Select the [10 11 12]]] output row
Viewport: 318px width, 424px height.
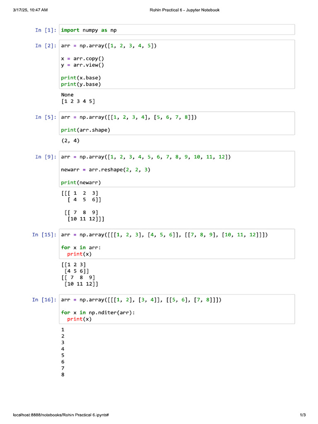(86, 219)
